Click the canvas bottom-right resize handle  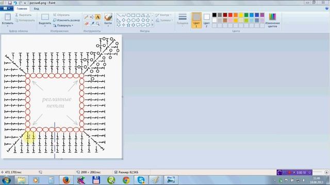pos(123,159)
